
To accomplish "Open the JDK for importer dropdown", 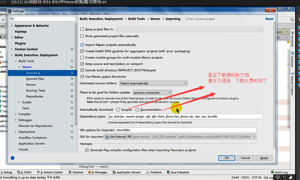I will pos(180,137).
